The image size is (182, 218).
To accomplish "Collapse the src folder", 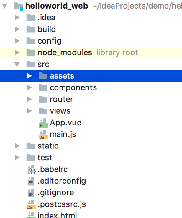I will coord(17,64).
